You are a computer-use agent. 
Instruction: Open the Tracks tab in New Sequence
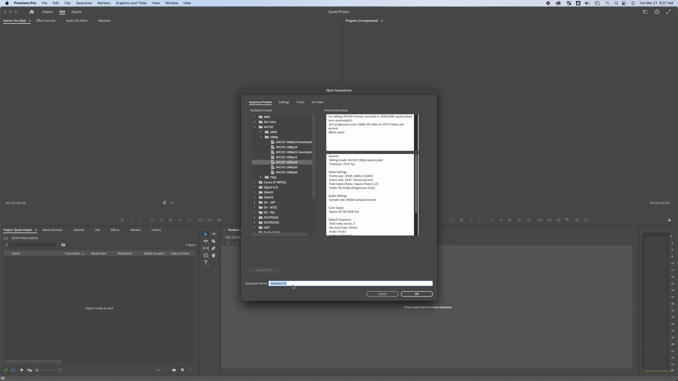300,102
